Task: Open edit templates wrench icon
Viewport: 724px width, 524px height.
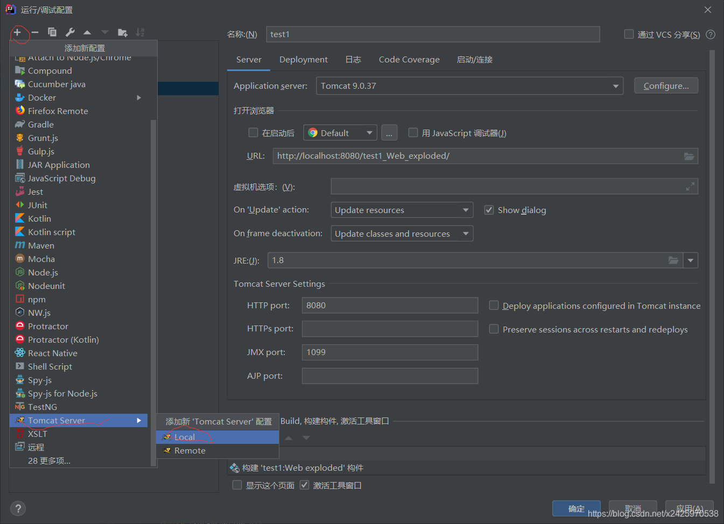Action: 70,32
